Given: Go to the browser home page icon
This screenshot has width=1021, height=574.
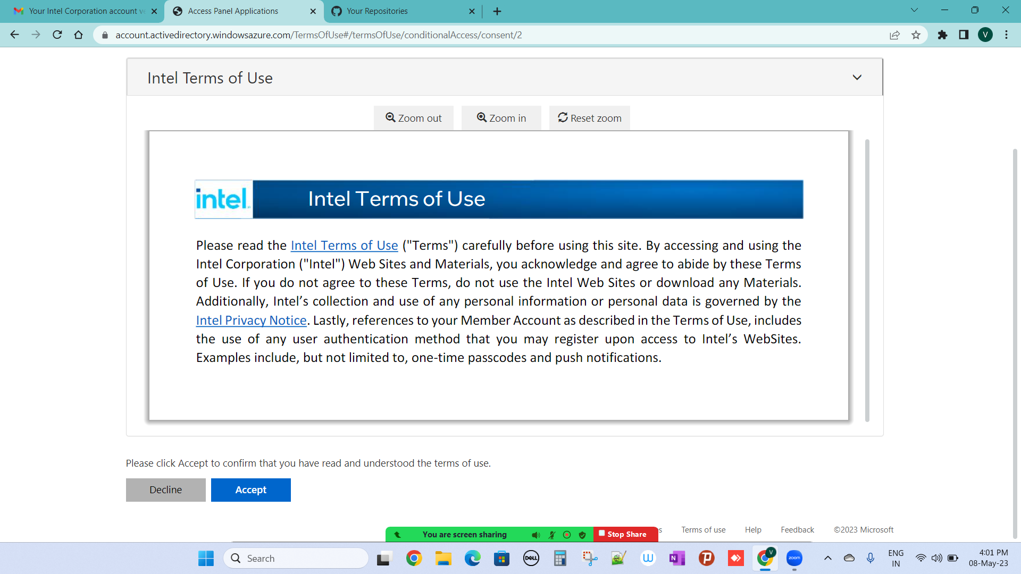Looking at the screenshot, I should [x=79, y=35].
